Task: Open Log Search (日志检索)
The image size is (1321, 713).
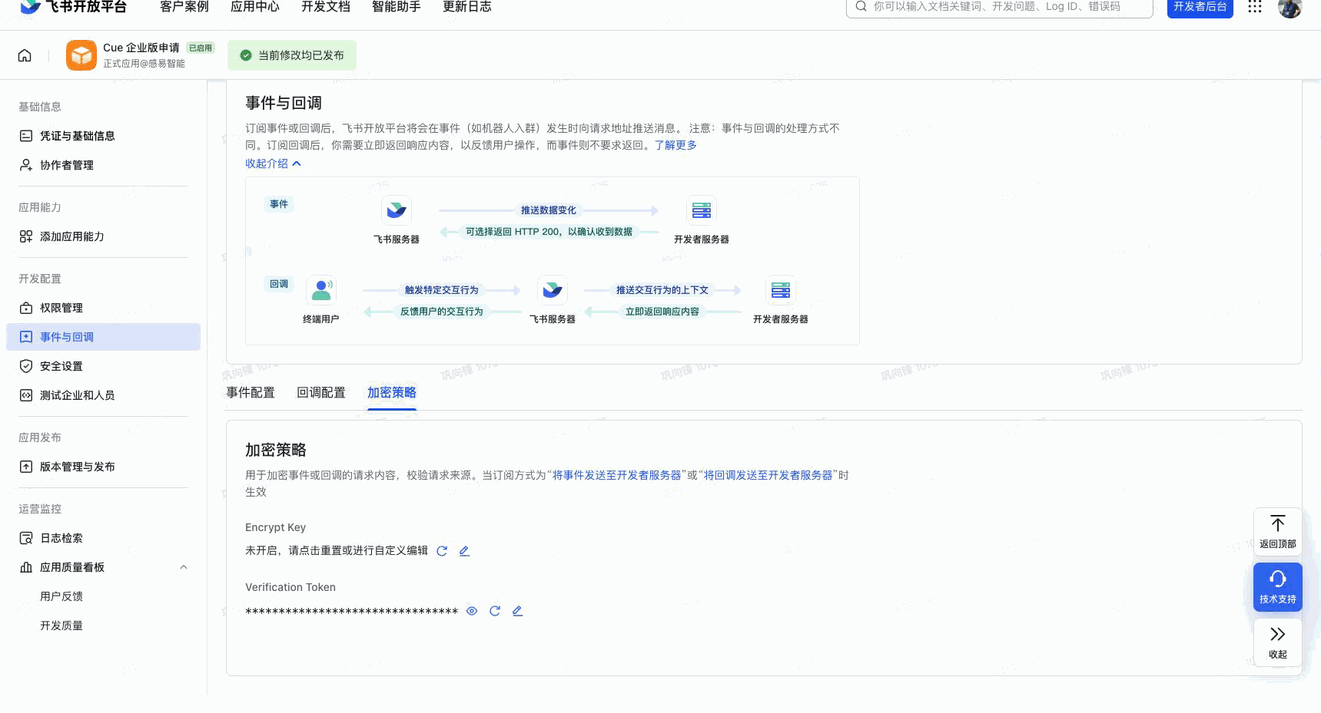Action: (103, 538)
